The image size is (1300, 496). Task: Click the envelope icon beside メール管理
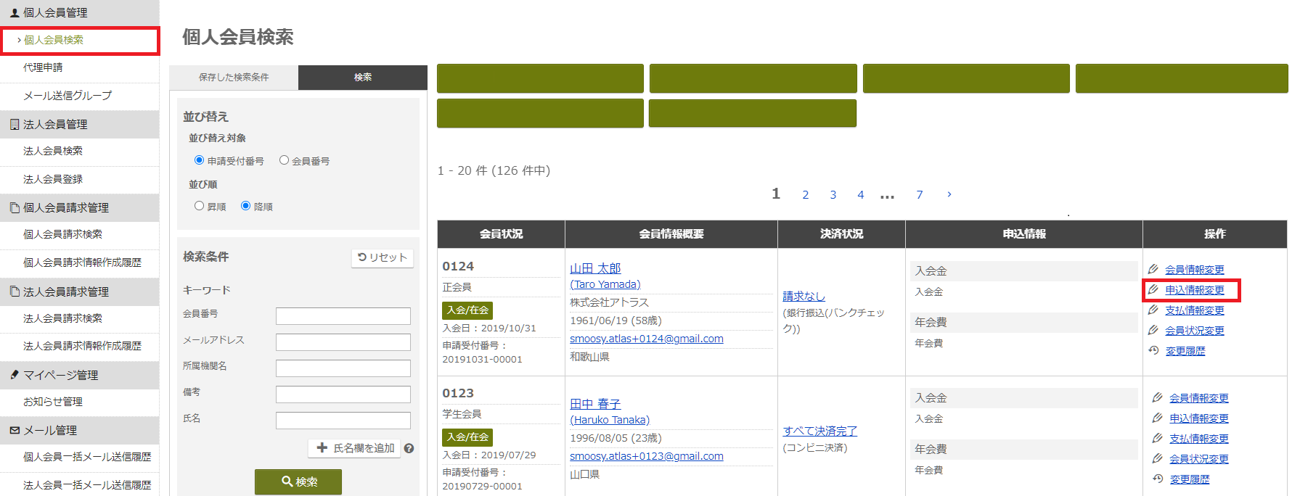(15, 430)
